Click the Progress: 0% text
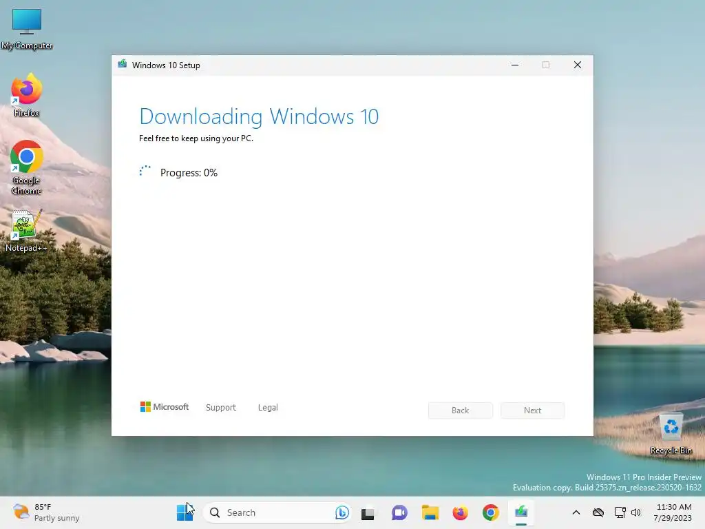This screenshot has height=529, width=705. [189, 173]
